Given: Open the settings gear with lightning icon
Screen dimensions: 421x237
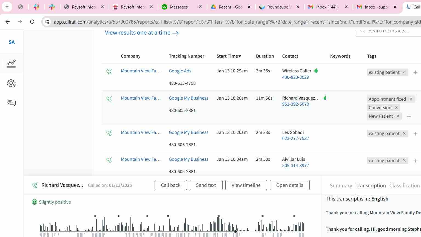Looking at the screenshot, I should [11, 83].
